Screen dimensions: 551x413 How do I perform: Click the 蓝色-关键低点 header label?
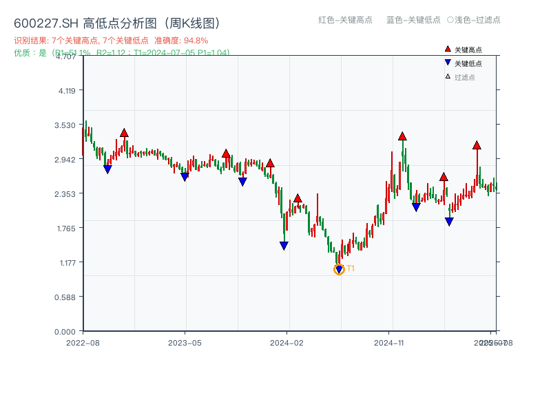(413, 20)
